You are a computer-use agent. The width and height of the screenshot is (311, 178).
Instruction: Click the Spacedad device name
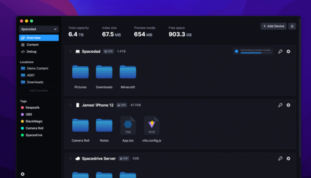pyautogui.click(x=91, y=51)
